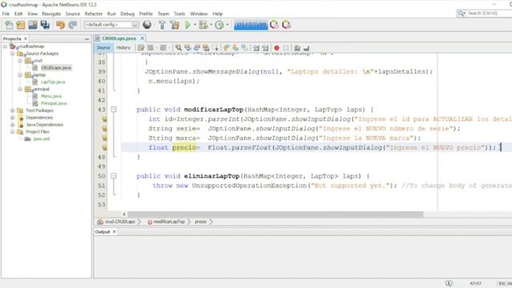Click the Undo arrow icon

[61, 25]
